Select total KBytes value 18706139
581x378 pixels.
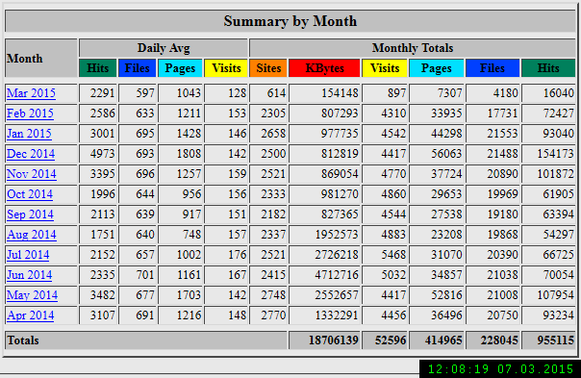[x=334, y=340]
